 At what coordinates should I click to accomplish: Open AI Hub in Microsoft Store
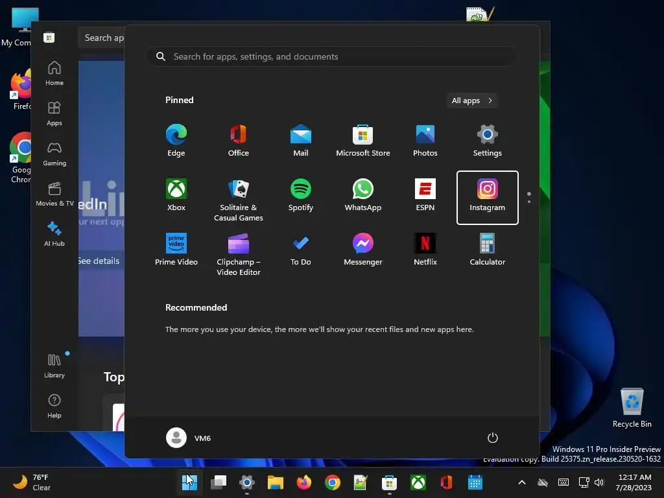point(54,234)
